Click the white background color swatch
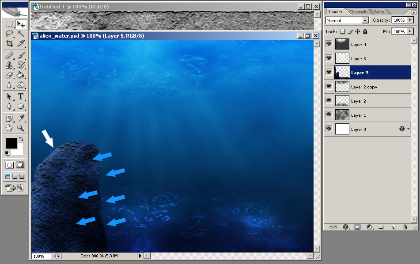The image size is (420, 264). [x=19, y=151]
